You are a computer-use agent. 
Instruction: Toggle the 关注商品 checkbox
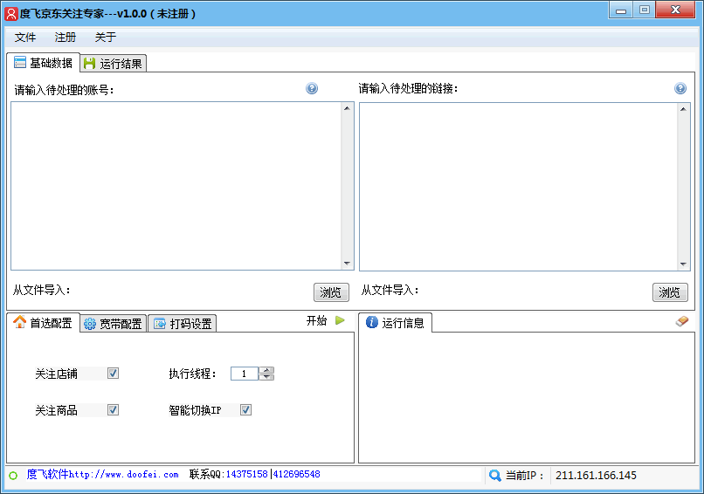[113, 409]
